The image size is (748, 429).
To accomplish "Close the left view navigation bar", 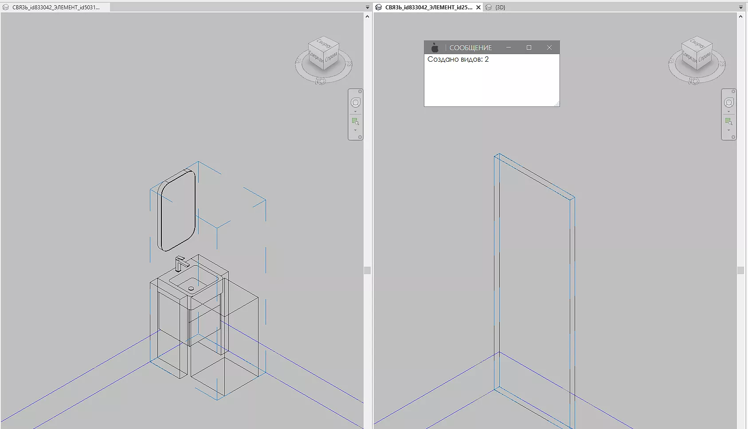I will click(x=360, y=91).
